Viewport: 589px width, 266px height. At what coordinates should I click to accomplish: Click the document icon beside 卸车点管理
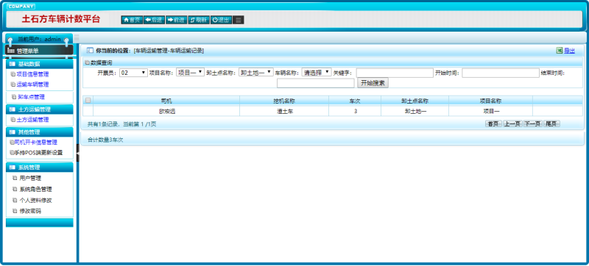click(14, 97)
